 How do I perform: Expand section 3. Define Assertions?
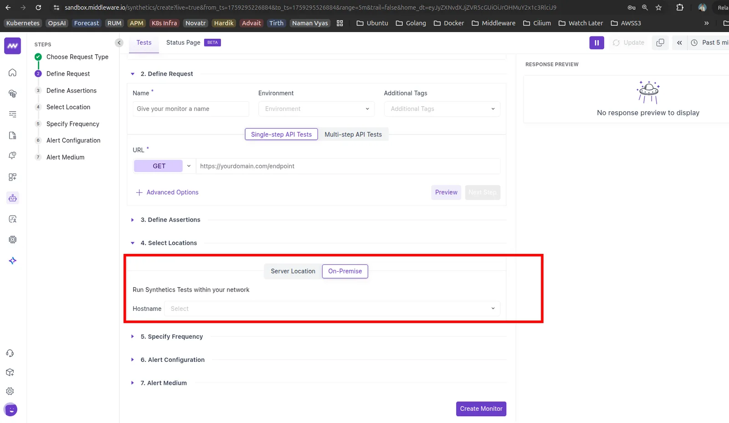click(x=170, y=220)
